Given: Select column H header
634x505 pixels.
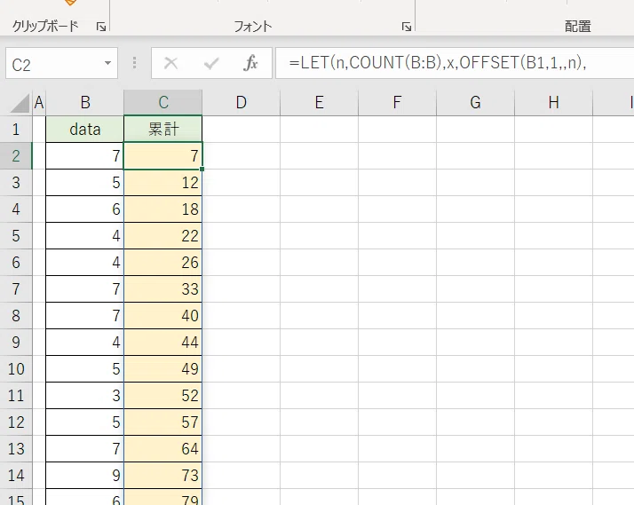Looking at the screenshot, I should coord(553,103).
